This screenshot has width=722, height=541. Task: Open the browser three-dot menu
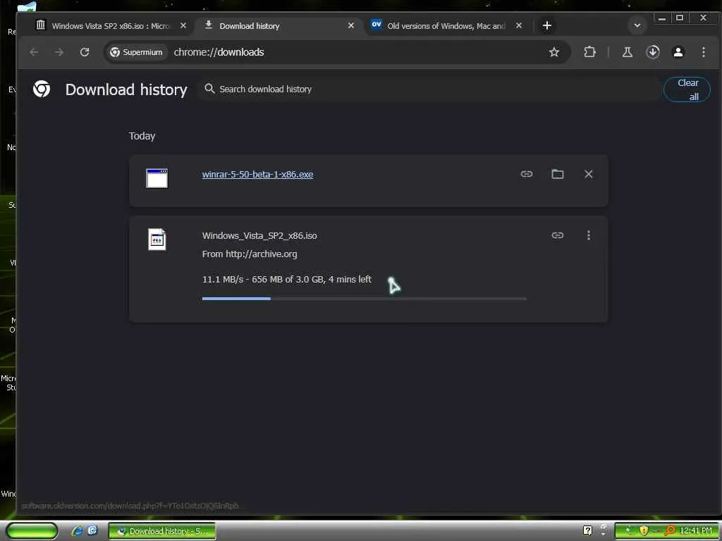tap(703, 52)
